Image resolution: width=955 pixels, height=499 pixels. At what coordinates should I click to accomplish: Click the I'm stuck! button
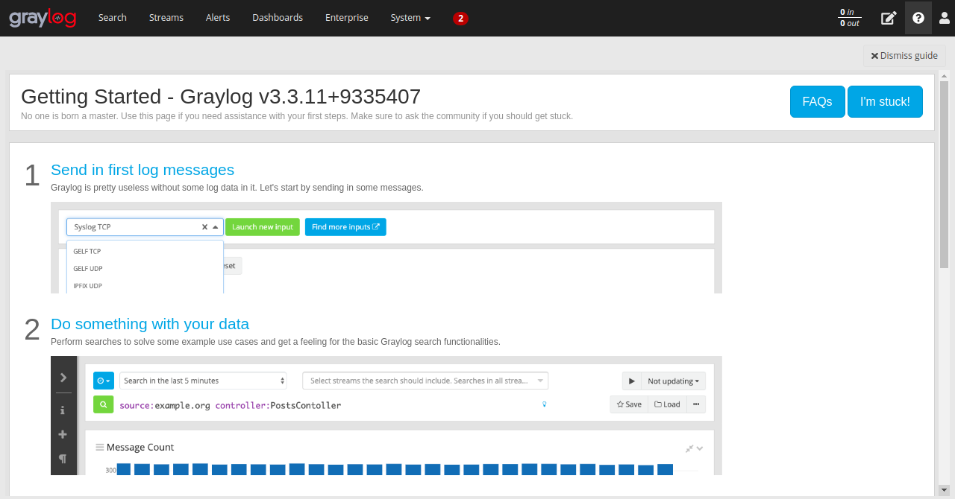885,101
